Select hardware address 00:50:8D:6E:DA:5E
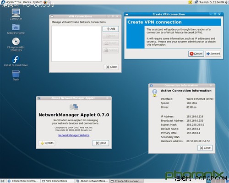Viewport: 229px width, 183px height. click(198, 141)
